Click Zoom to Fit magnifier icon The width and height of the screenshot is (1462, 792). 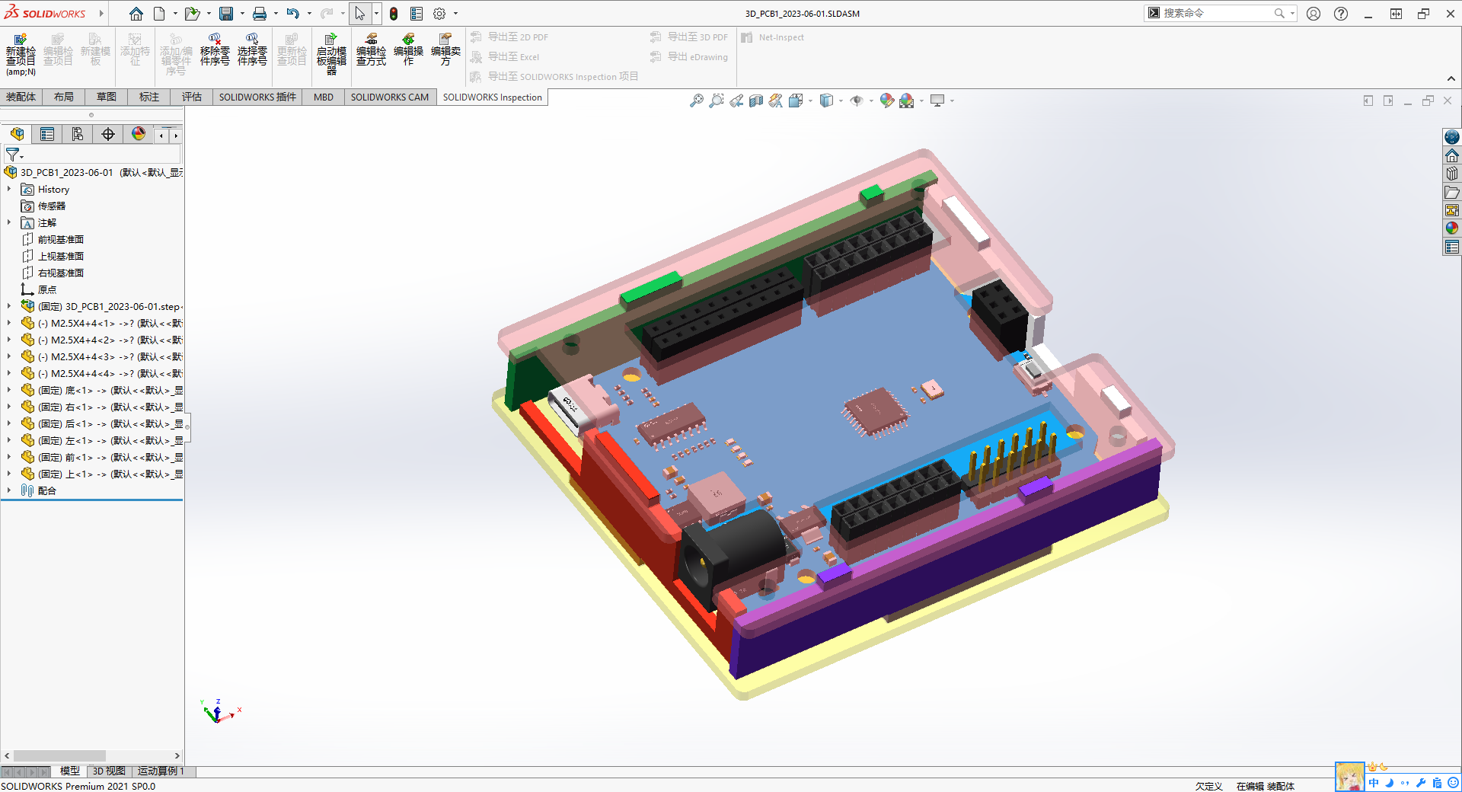coord(696,101)
